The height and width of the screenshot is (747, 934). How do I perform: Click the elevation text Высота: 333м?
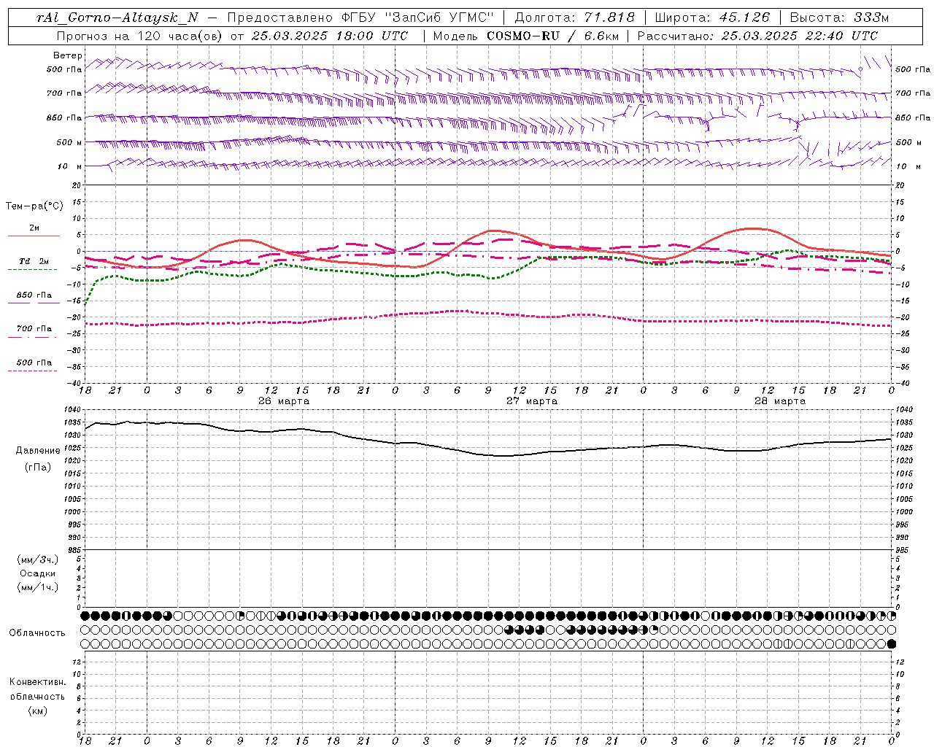(x=839, y=18)
